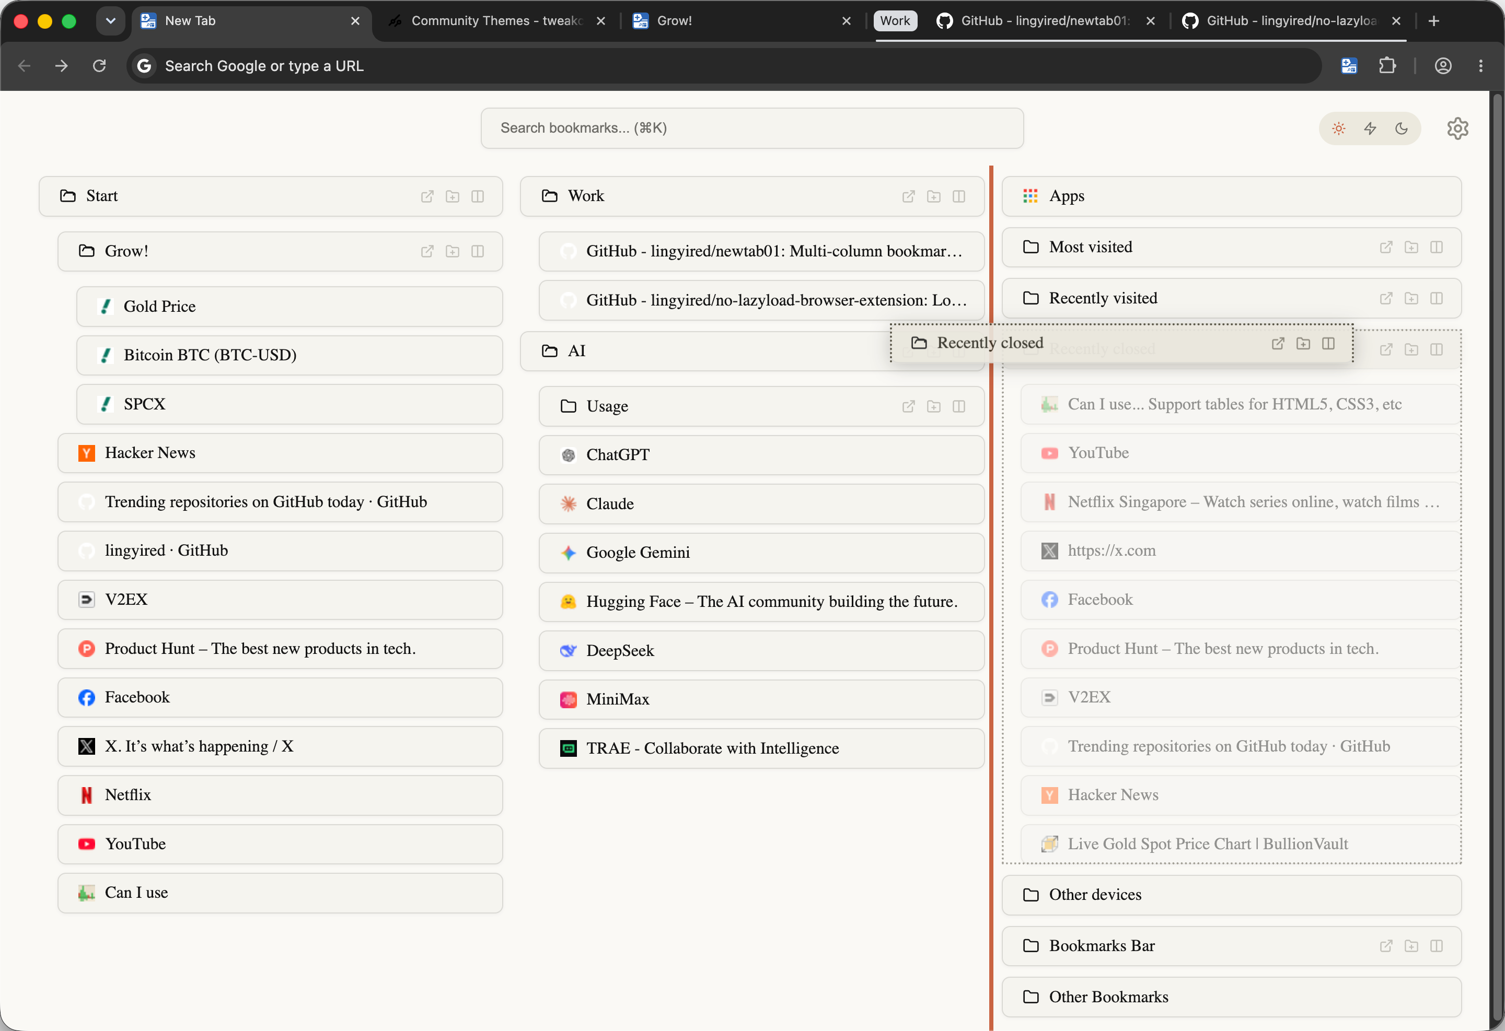
Task: Open the Gold Price bookmark
Action: pyautogui.click(x=290, y=307)
